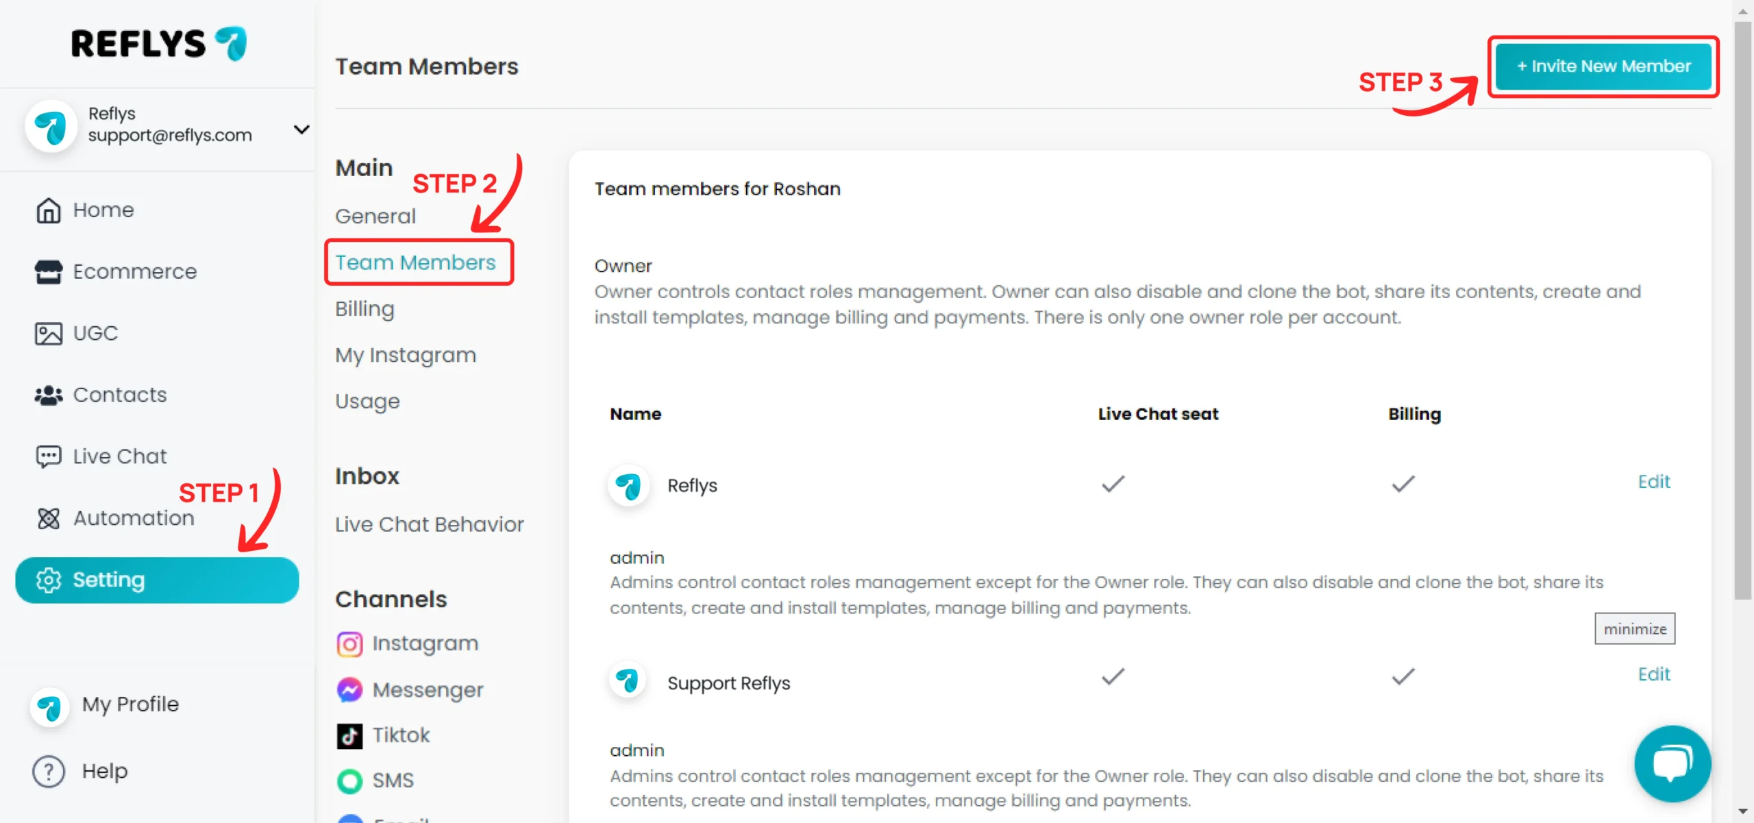Viewport: 1754px width, 823px height.
Task: Edit the Support Reflys member
Action: point(1654,674)
